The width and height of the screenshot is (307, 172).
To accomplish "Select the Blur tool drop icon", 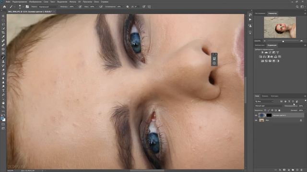I will (3, 78).
